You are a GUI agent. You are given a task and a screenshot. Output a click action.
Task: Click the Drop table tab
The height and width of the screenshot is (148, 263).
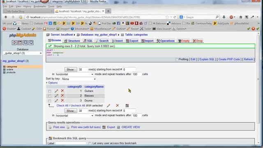tap(198, 41)
